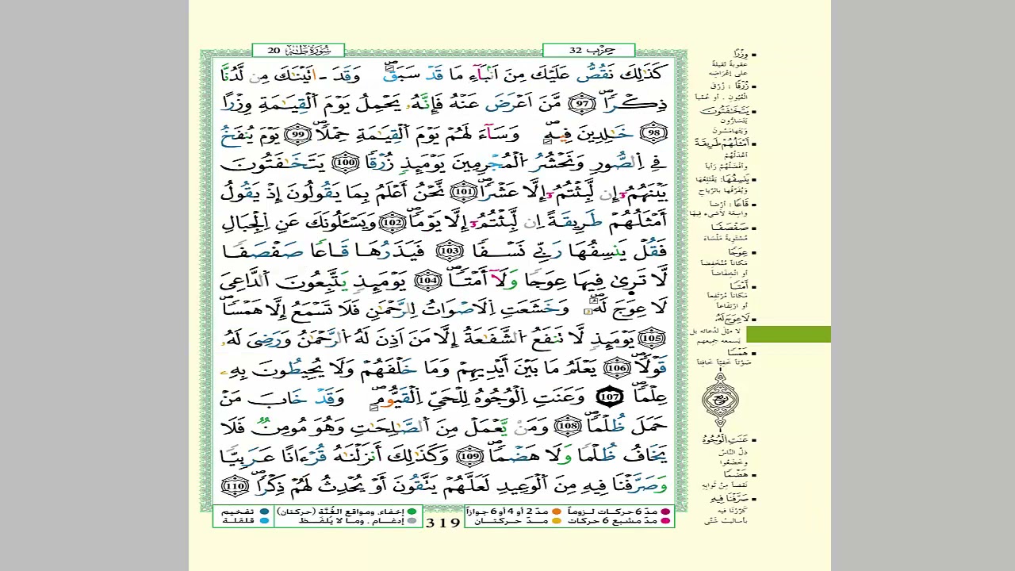Click the legend text إدغام وما لا يُلفظ

353,521
